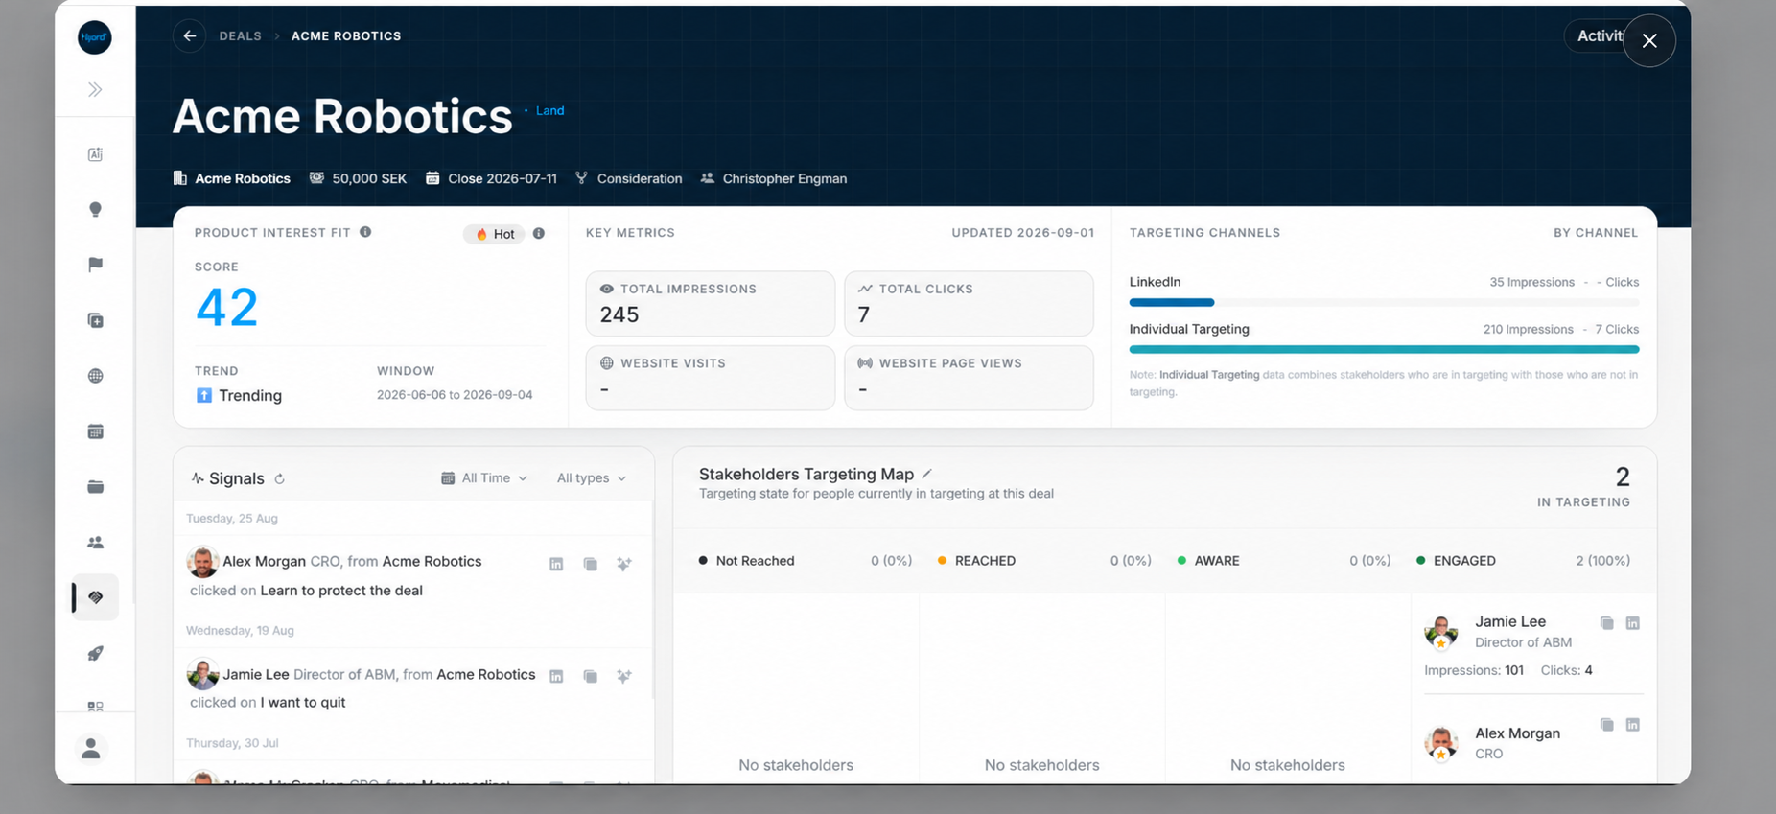Open LinkedIn from Jamie Lee's stakeholder card
Image resolution: width=1776 pixels, height=814 pixels.
pos(1633,623)
